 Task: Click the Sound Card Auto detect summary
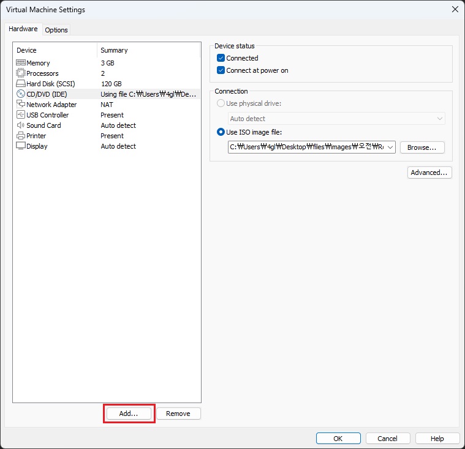click(x=118, y=125)
